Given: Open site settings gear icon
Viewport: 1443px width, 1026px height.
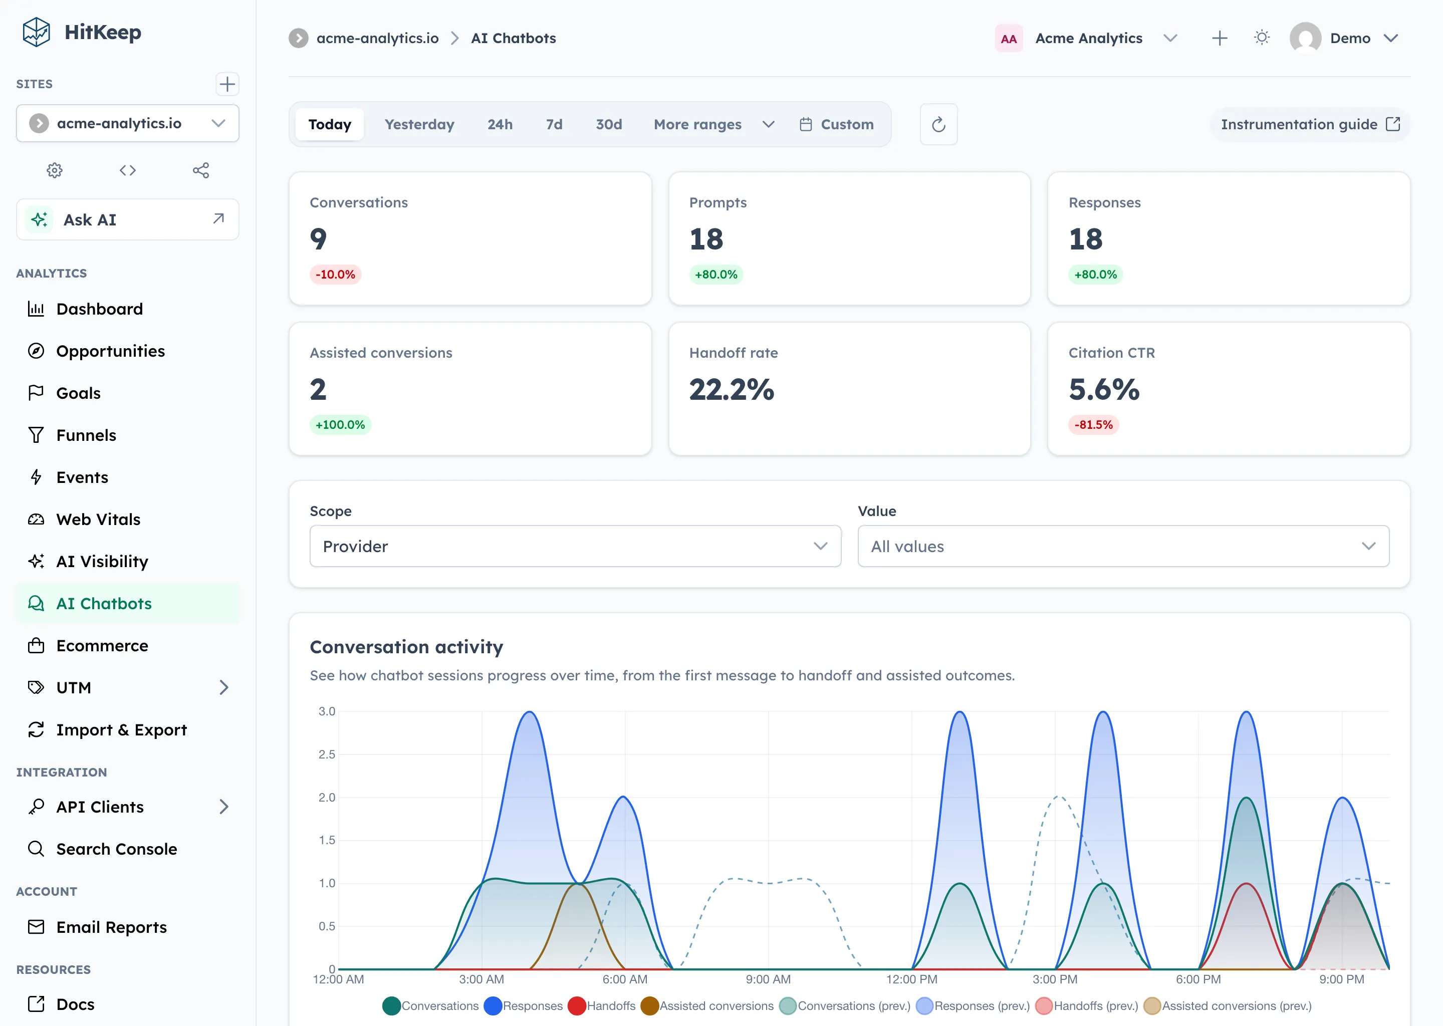Looking at the screenshot, I should point(55,170).
